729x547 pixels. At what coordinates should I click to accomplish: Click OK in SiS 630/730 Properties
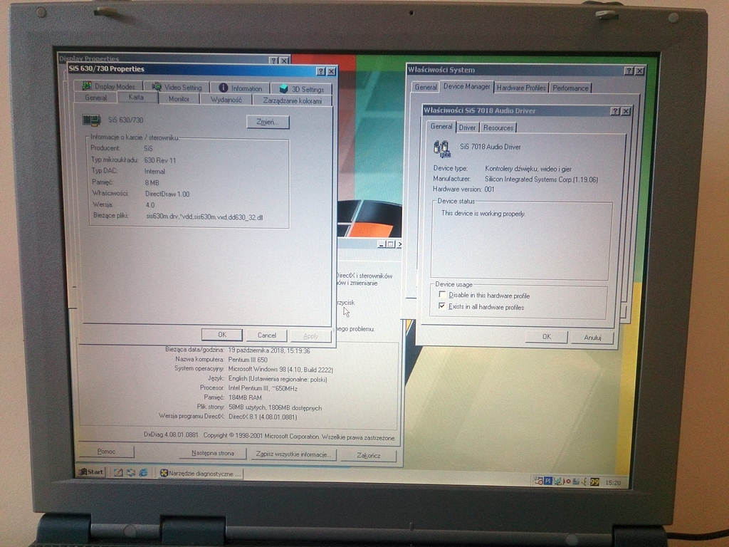coord(222,335)
